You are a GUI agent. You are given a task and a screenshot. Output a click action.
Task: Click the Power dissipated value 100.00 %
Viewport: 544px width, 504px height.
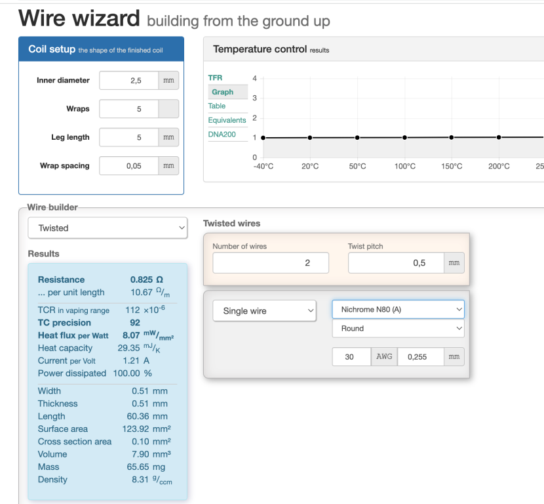tap(132, 373)
